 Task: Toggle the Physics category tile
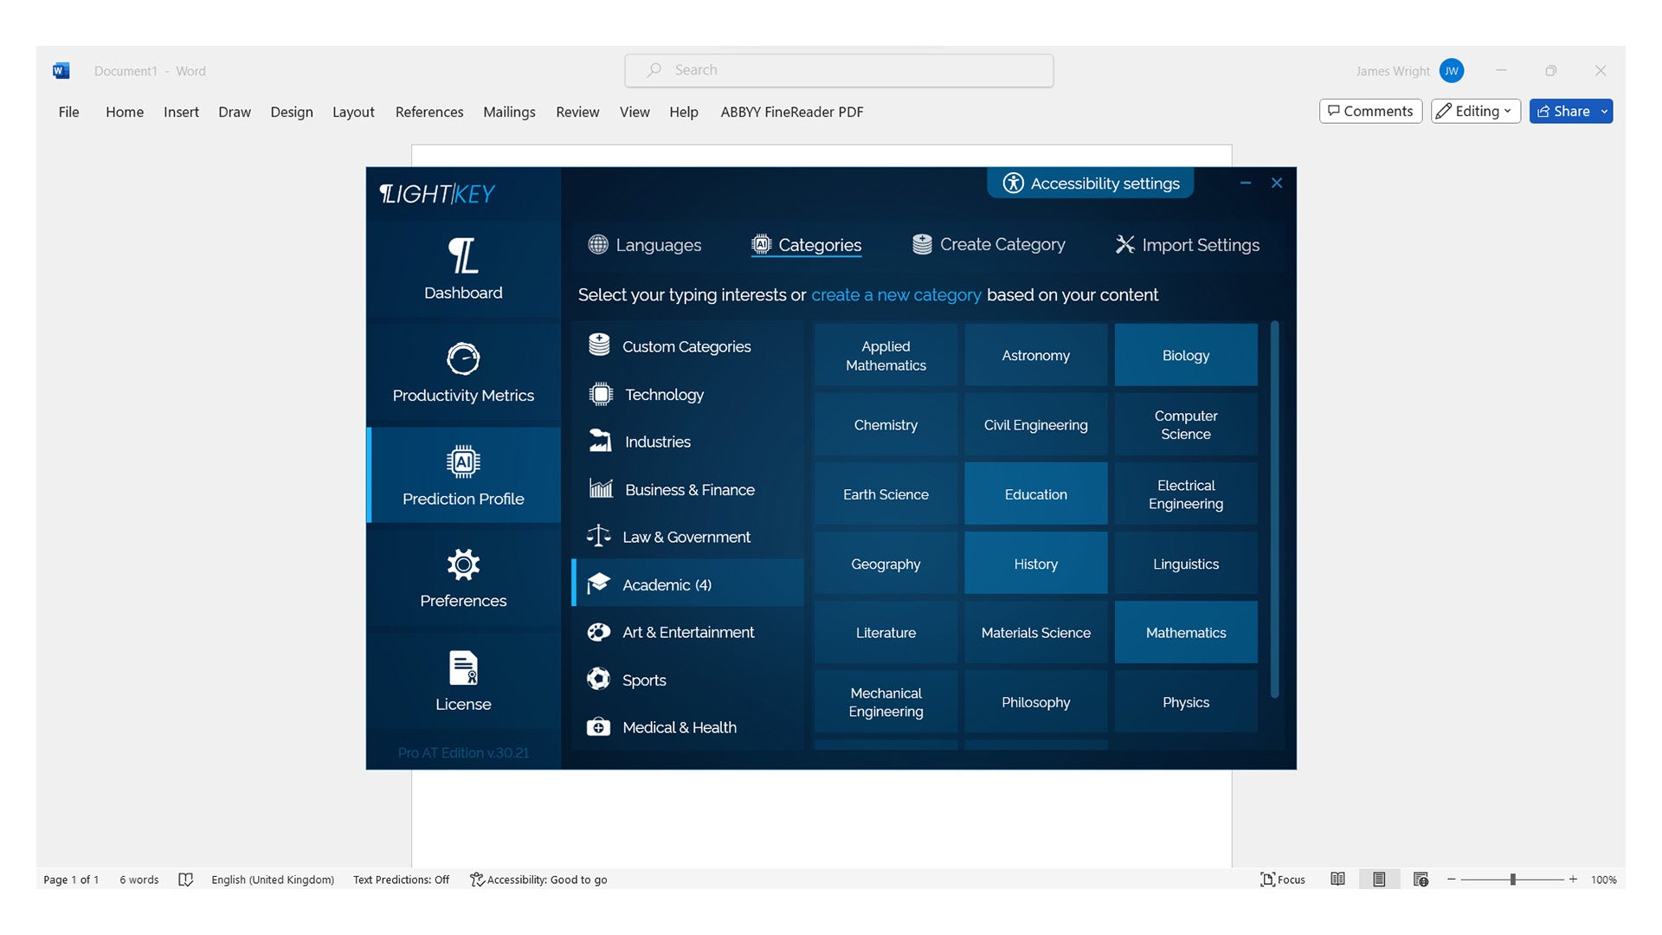tap(1185, 702)
